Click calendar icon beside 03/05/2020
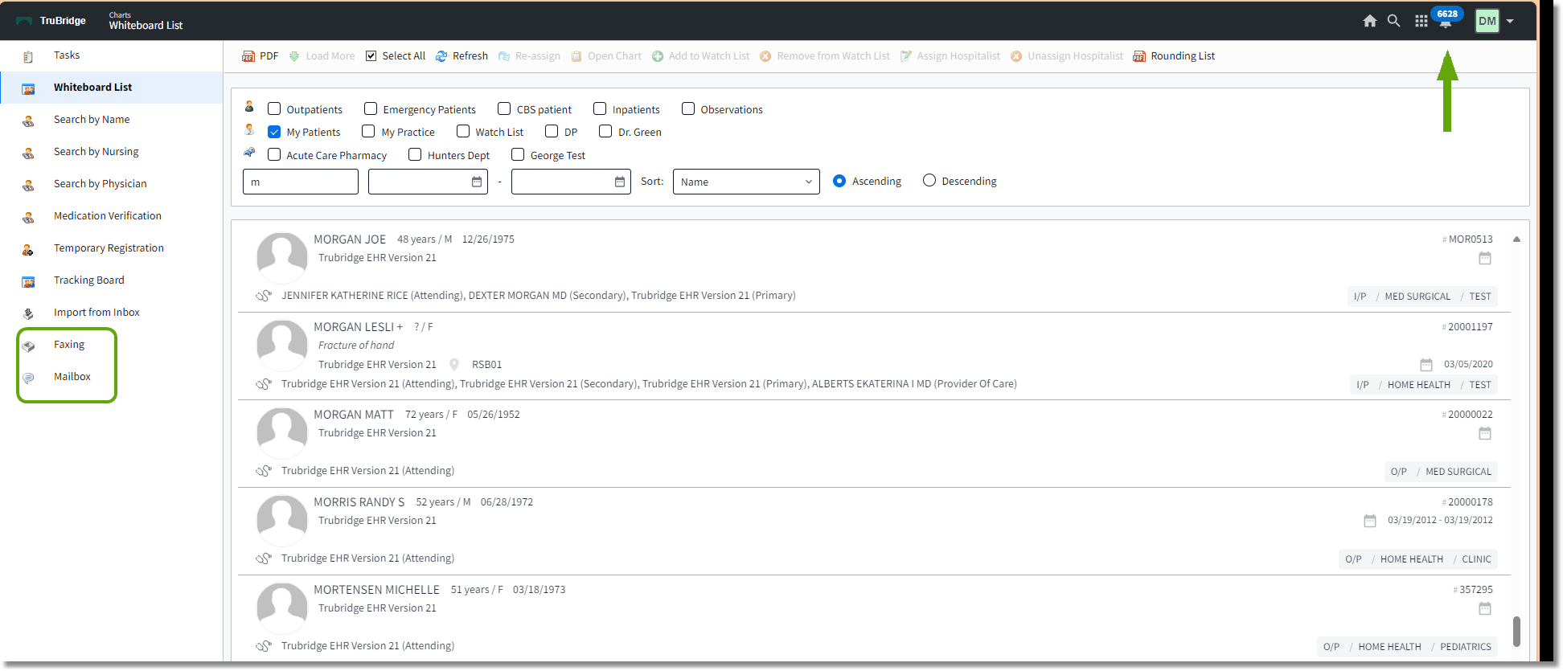1563x671 pixels. tap(1426, 364)
